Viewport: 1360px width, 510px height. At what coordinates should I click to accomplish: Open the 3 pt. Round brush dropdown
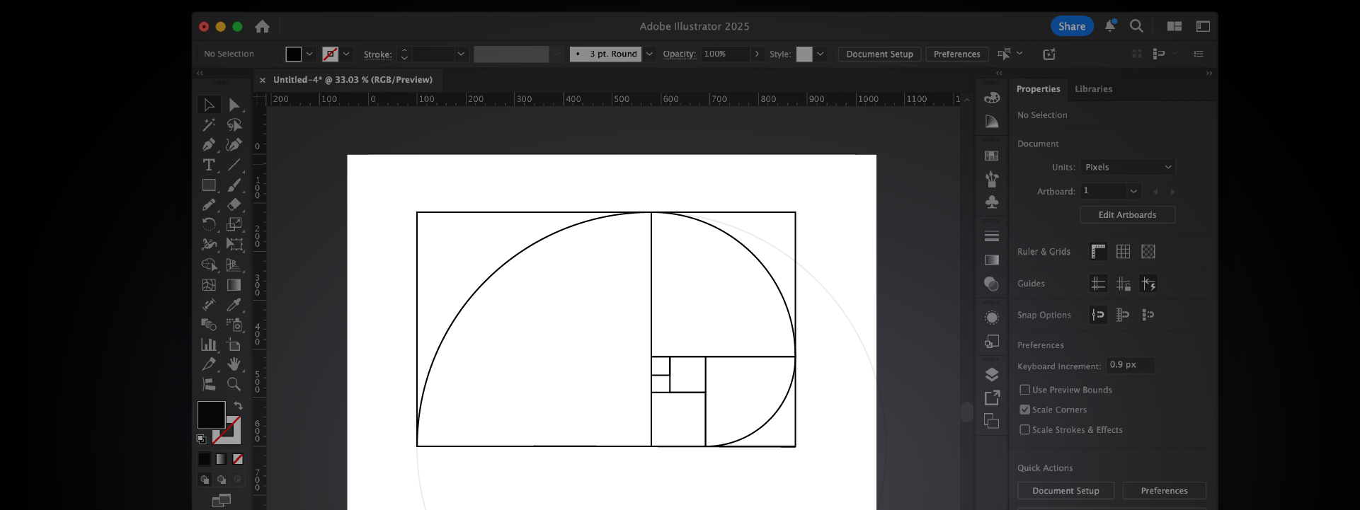(649, 54)
